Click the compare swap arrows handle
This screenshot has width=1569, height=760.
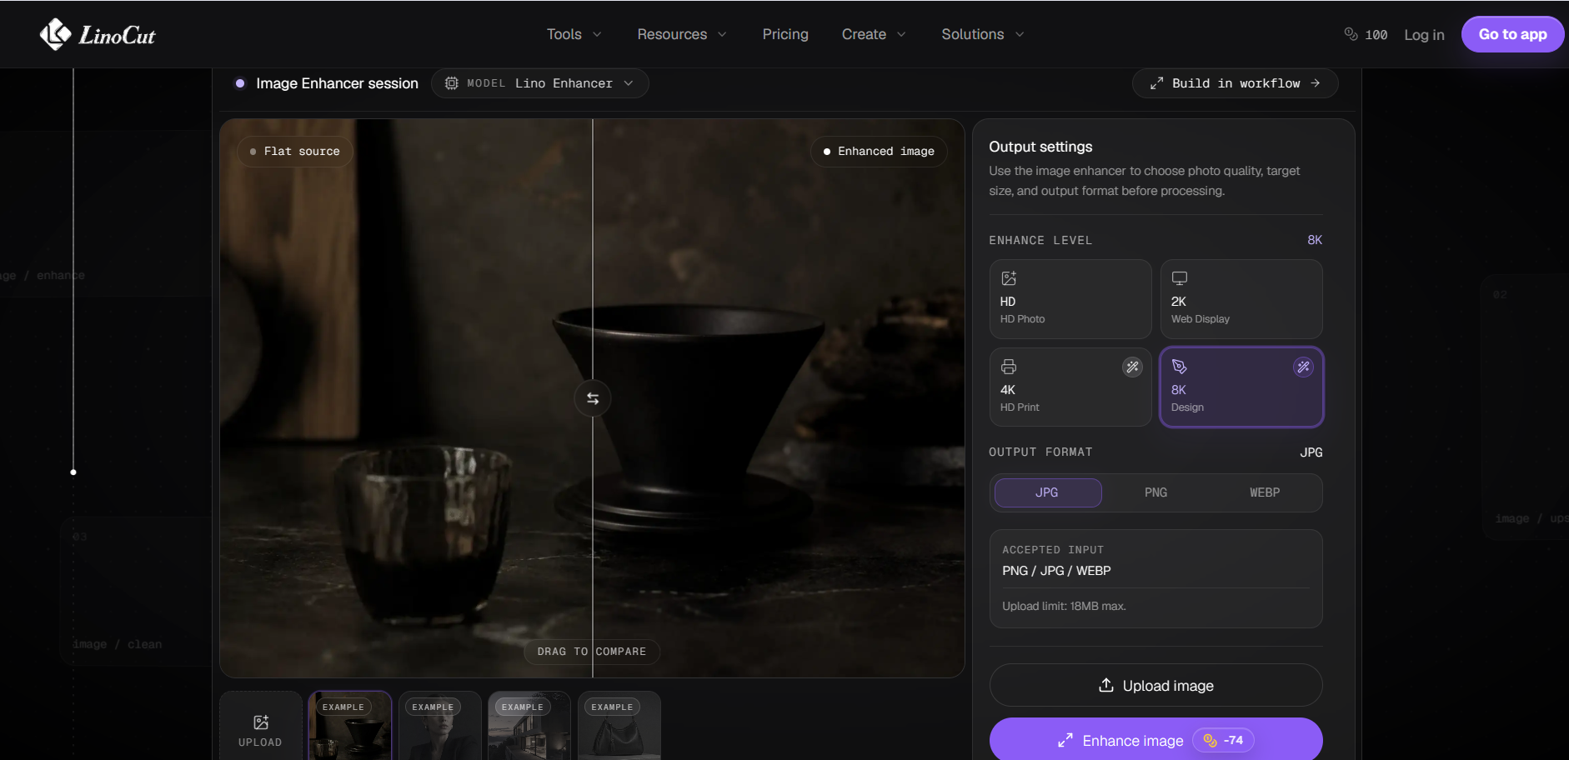[x=593, y=398]
